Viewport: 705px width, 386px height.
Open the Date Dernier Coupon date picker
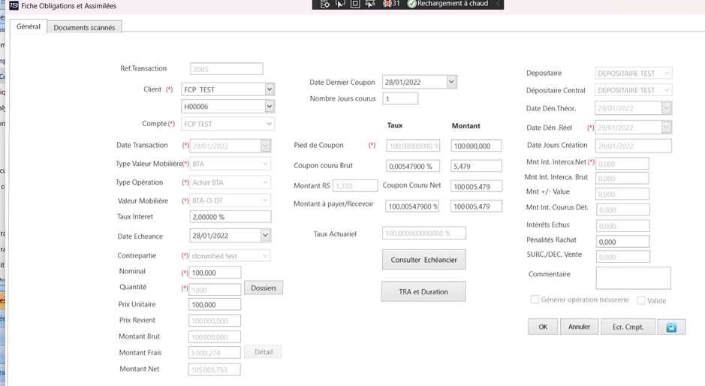pos(451,82)
